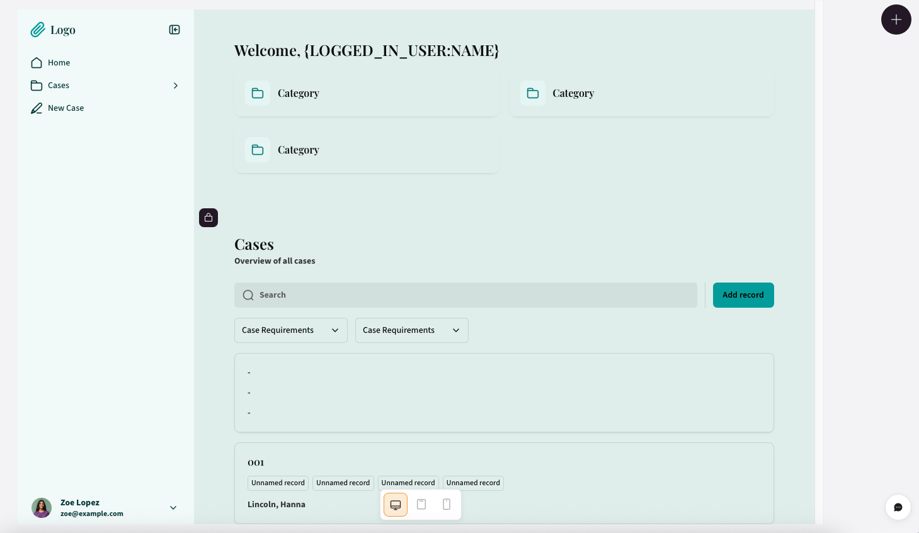This screenshot has height=533, width=919.
Task: Open the second Case Requirements dropdown
Action: [x=411, y=330]
